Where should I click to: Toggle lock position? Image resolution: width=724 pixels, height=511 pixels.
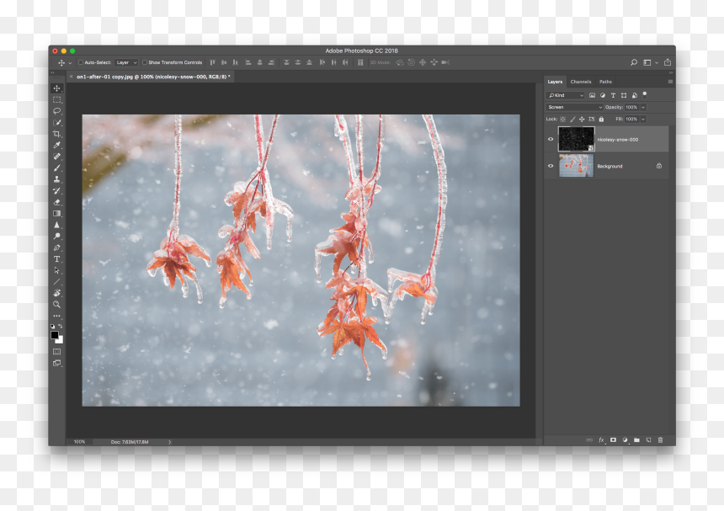pyautogui.click(x=582, y=119)
